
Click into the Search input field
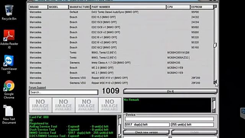[x=64, y=92]
